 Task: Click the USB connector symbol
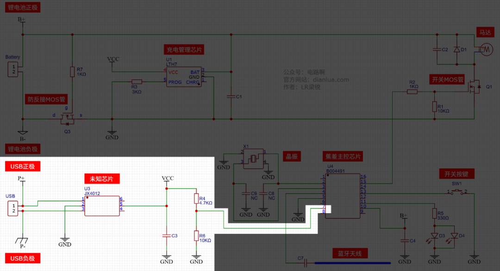13,208
